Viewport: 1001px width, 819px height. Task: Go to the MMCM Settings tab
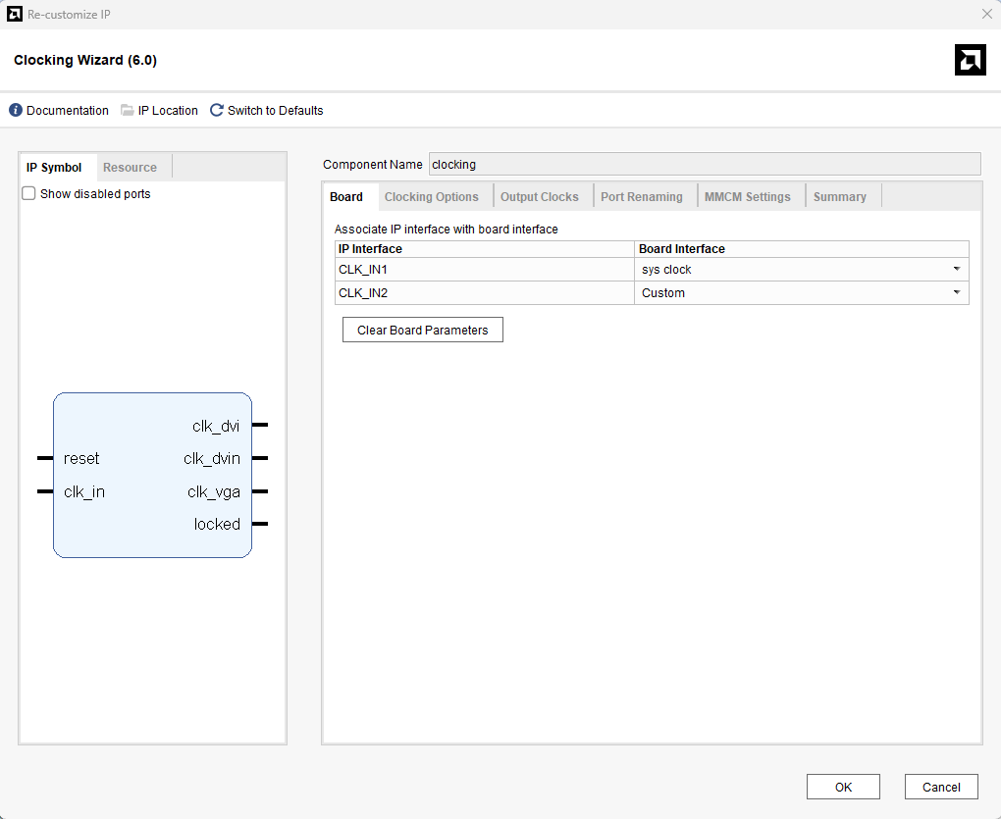click(747, 197)
